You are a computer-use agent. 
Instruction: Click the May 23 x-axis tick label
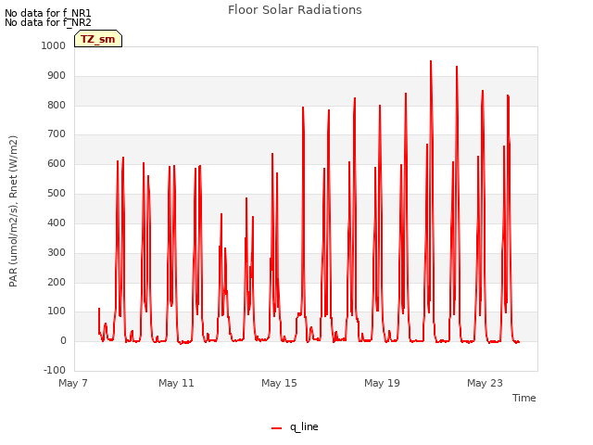(x=485, y=383)
